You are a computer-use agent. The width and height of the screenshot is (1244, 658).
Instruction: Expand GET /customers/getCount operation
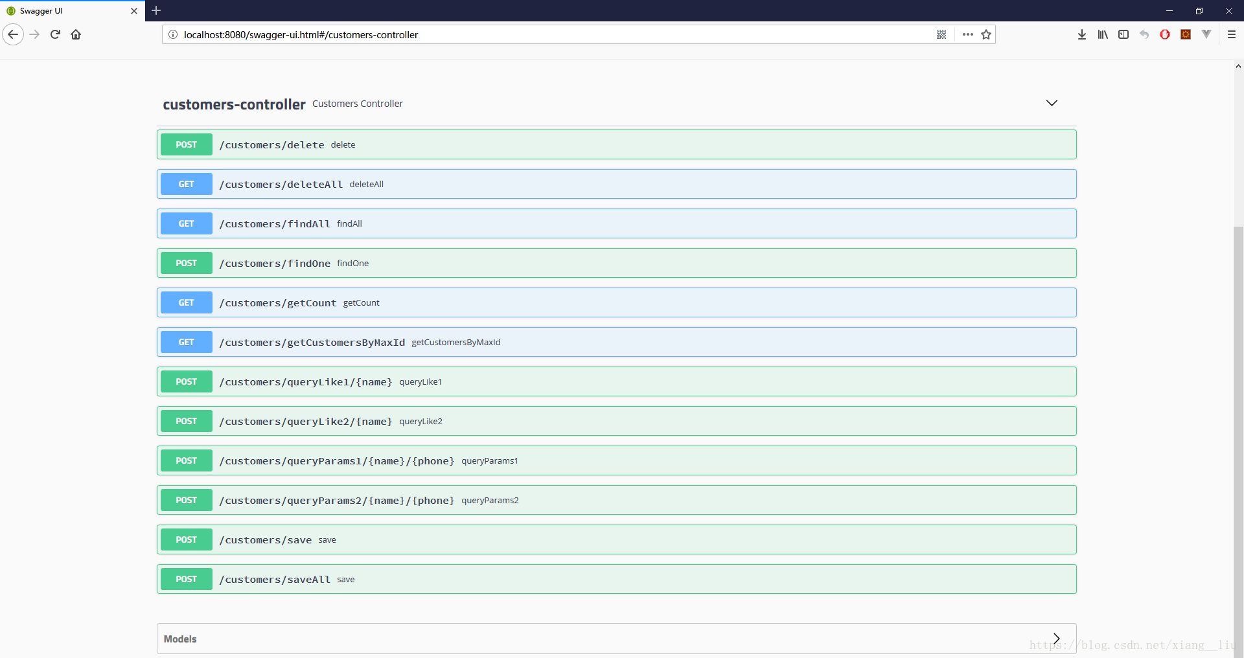tap(617, 302)
